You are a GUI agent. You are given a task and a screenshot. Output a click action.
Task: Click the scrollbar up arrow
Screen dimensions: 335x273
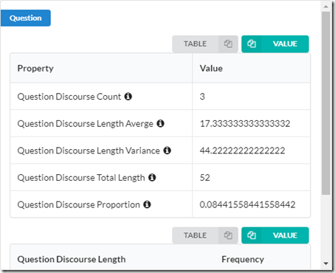(326, 7)
